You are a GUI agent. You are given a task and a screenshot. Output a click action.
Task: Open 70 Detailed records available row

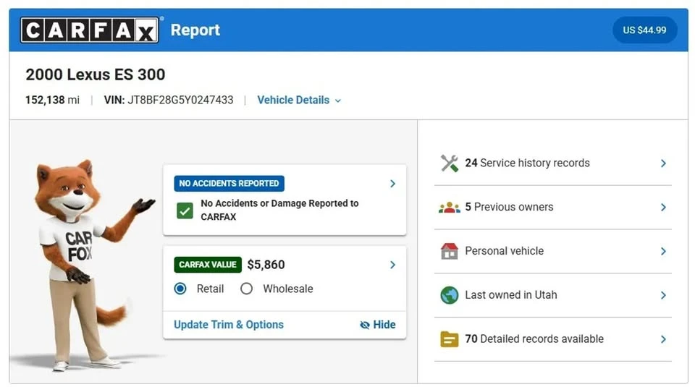pos(552,339)
